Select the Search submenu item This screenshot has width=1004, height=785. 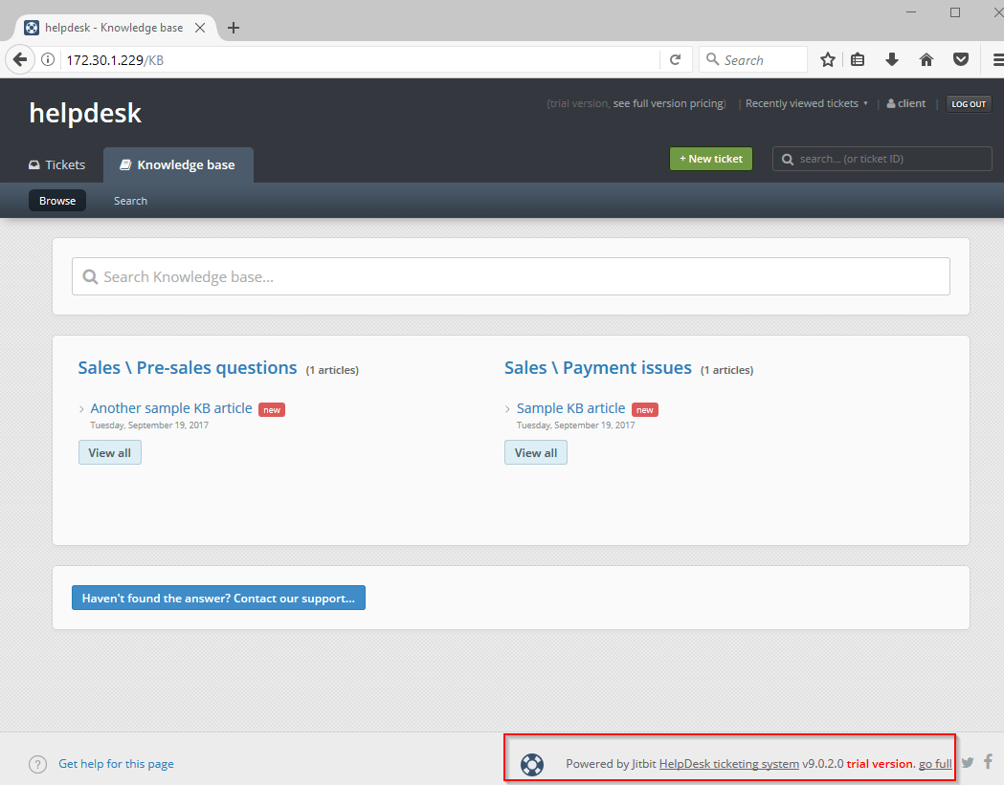point(130,201)
